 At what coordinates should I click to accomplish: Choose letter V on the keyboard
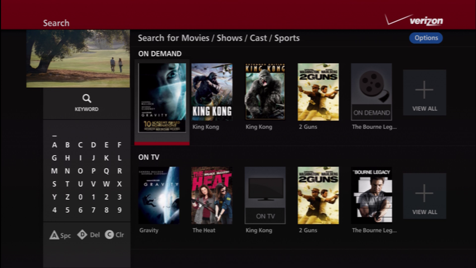(x=93, y=184)
